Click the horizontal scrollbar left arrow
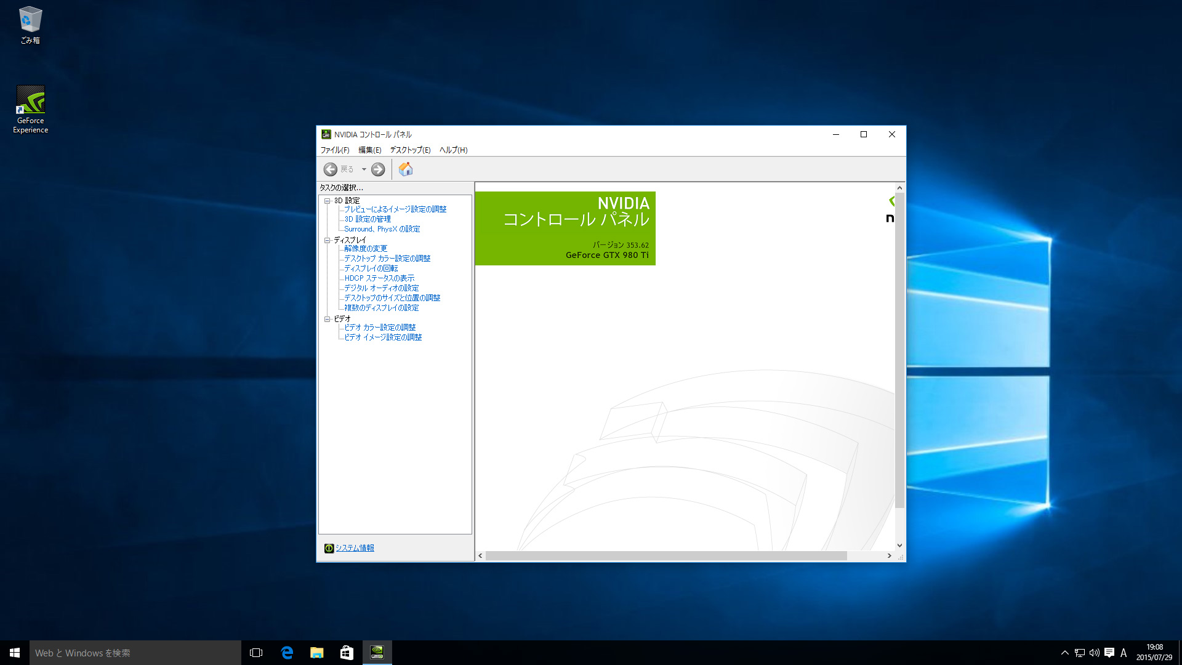Viewport: 1182px width, 665px height. tap(480, 556)
